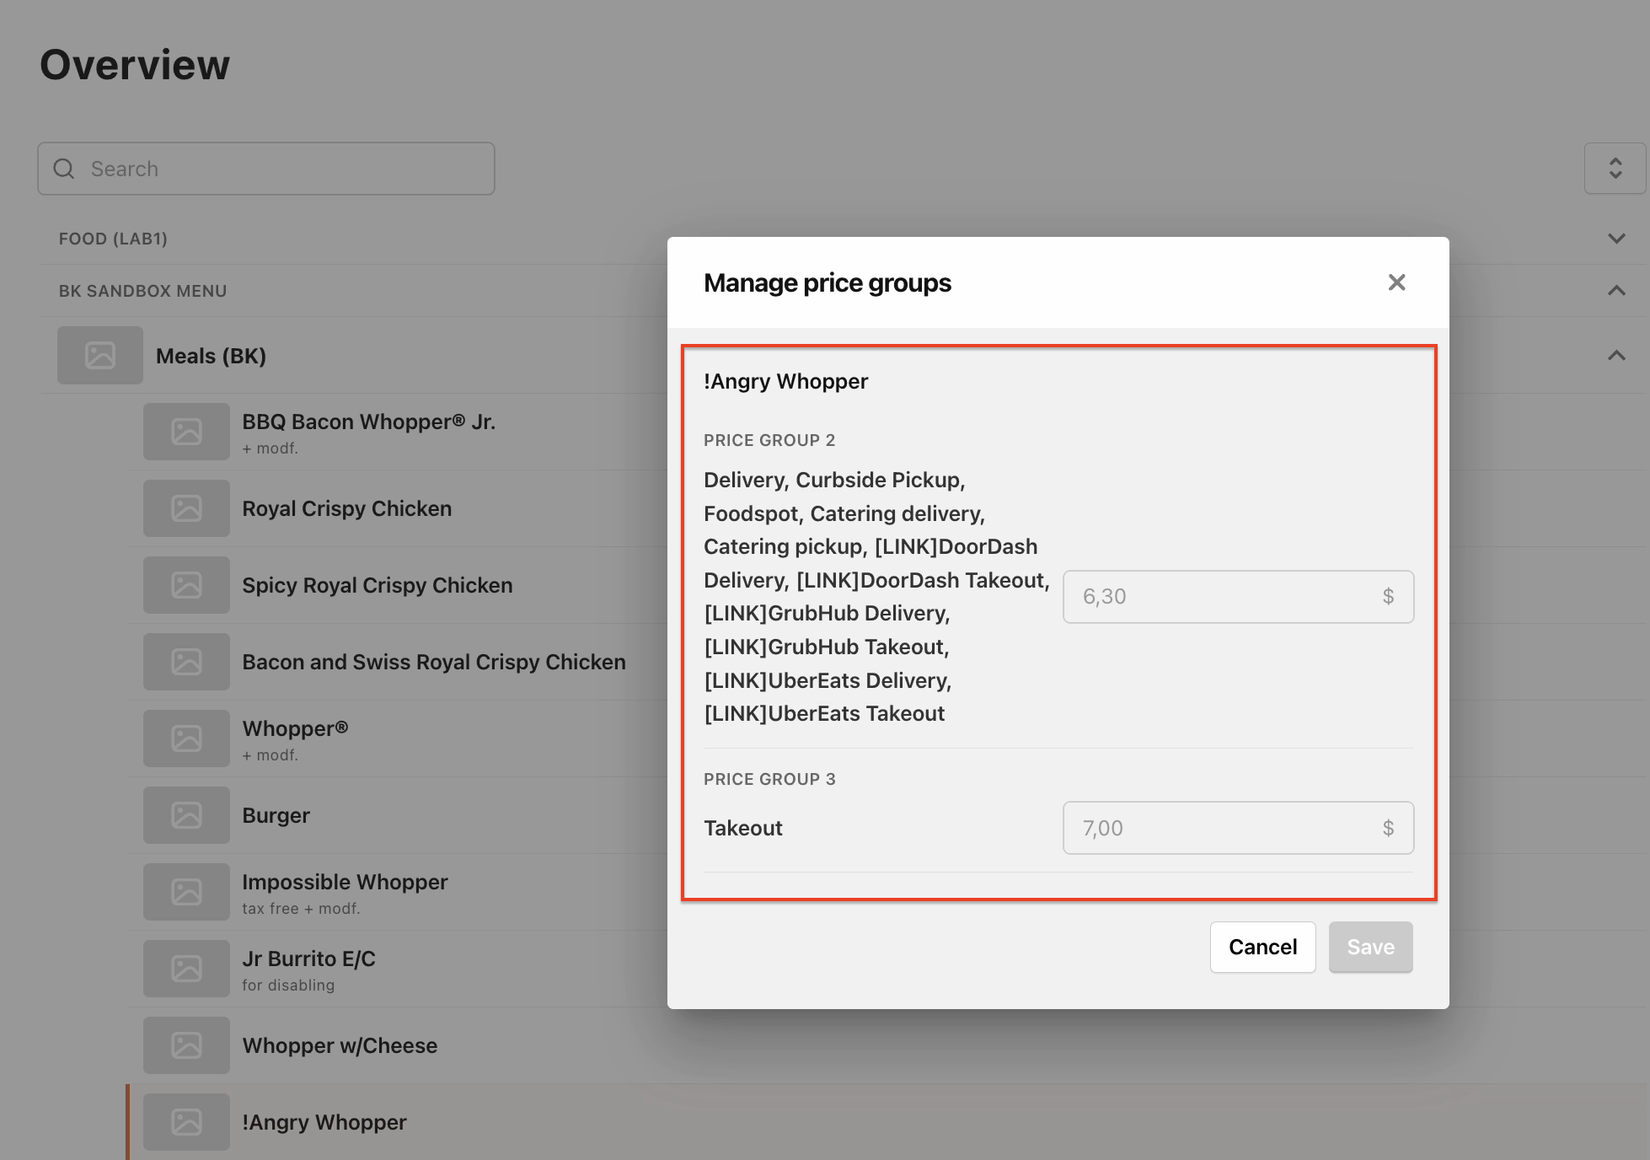1650x1160 pixels.
Task: Click the Save button in the dialog
Action: [1370, 947]
